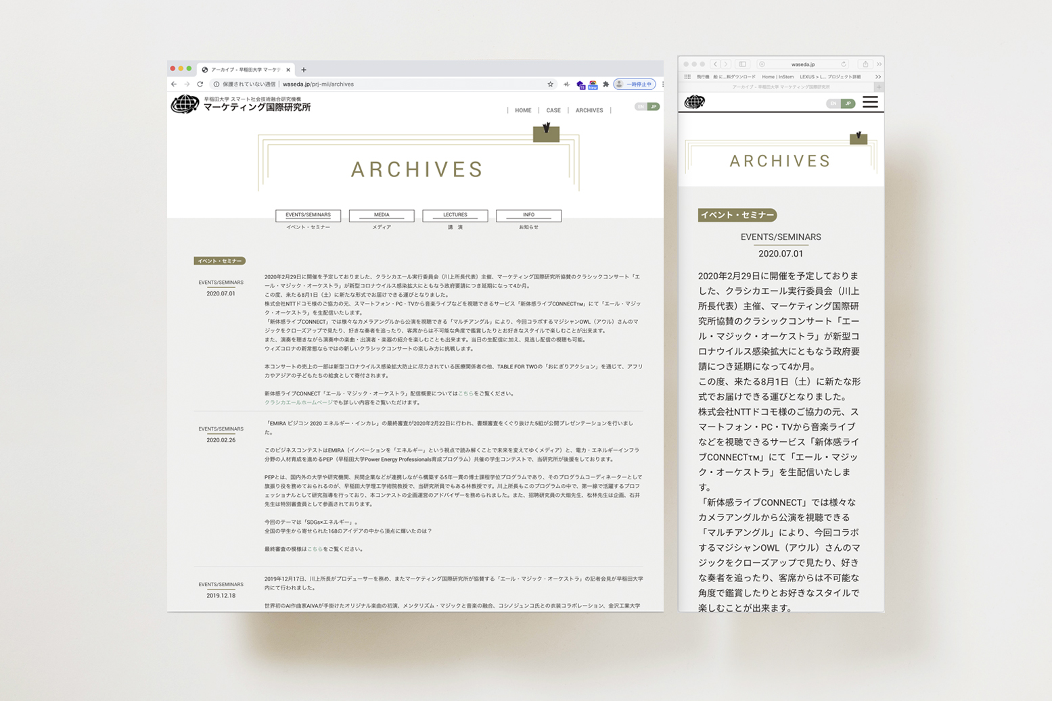The height and width of the screenshot is (701, 1052).
Task: Open the hamburger menu in mobile view
Action: point(870,102)
